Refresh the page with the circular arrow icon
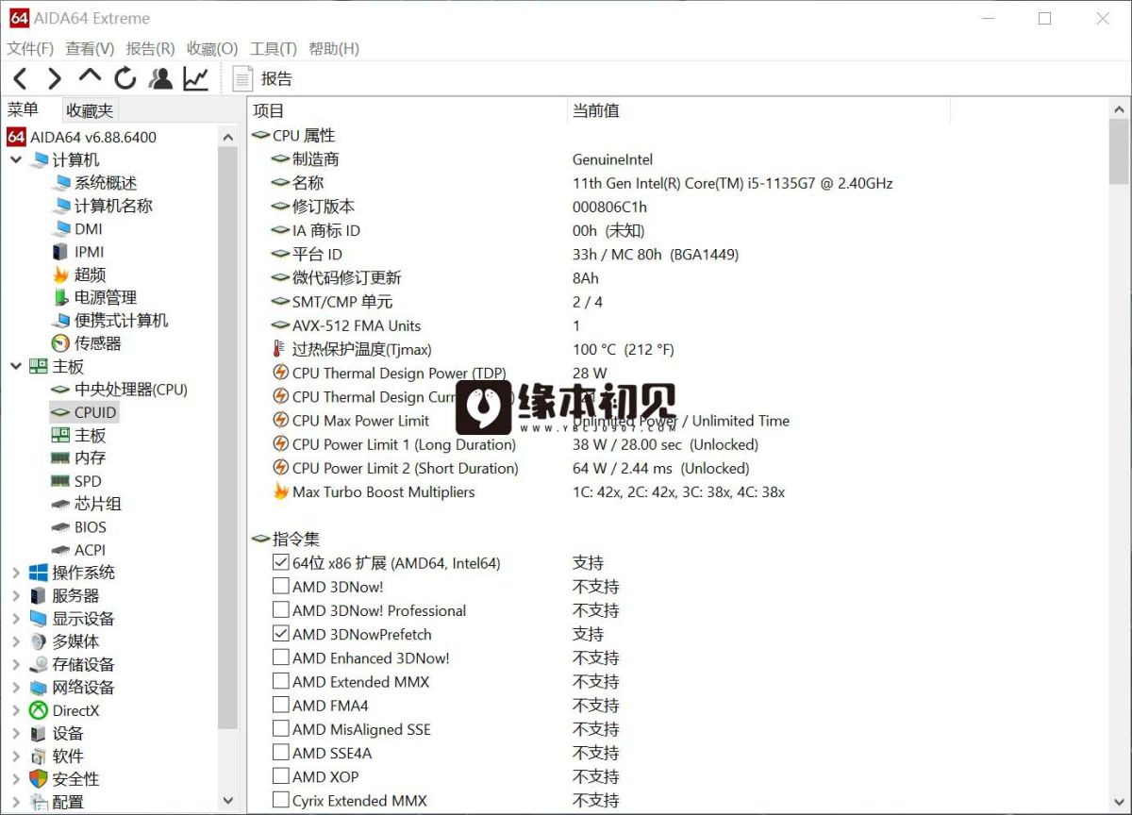 click(x=125, y=78)
